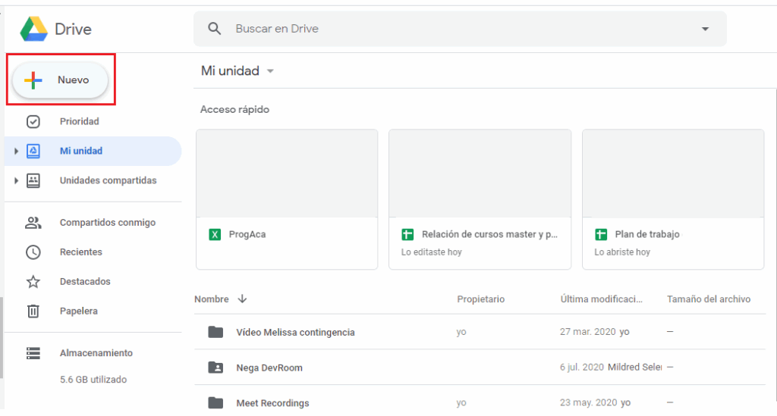Select the Nega DevRoom shared folder

269,368
